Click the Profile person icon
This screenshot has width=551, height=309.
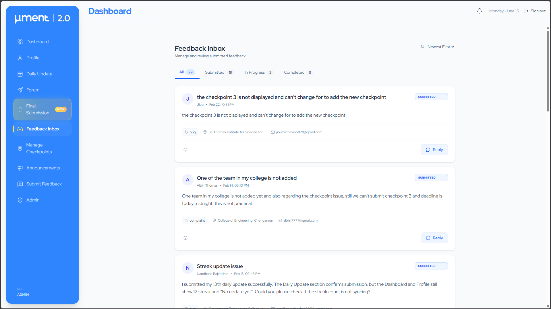click(20, 58)
